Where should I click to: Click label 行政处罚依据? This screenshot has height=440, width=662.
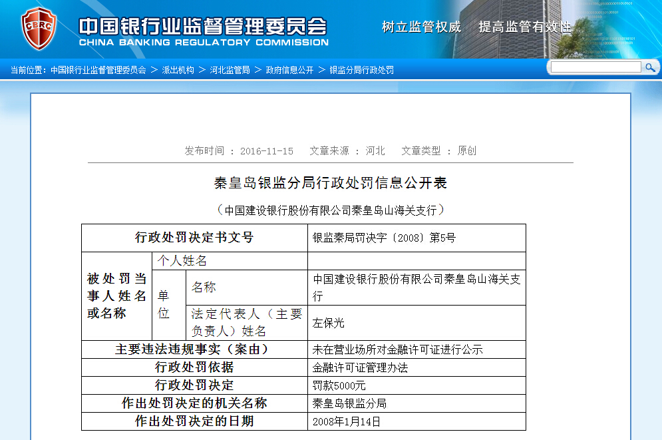[194, 367]
